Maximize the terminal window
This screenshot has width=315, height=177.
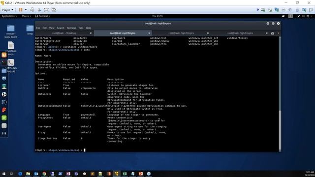coord(273,24)
